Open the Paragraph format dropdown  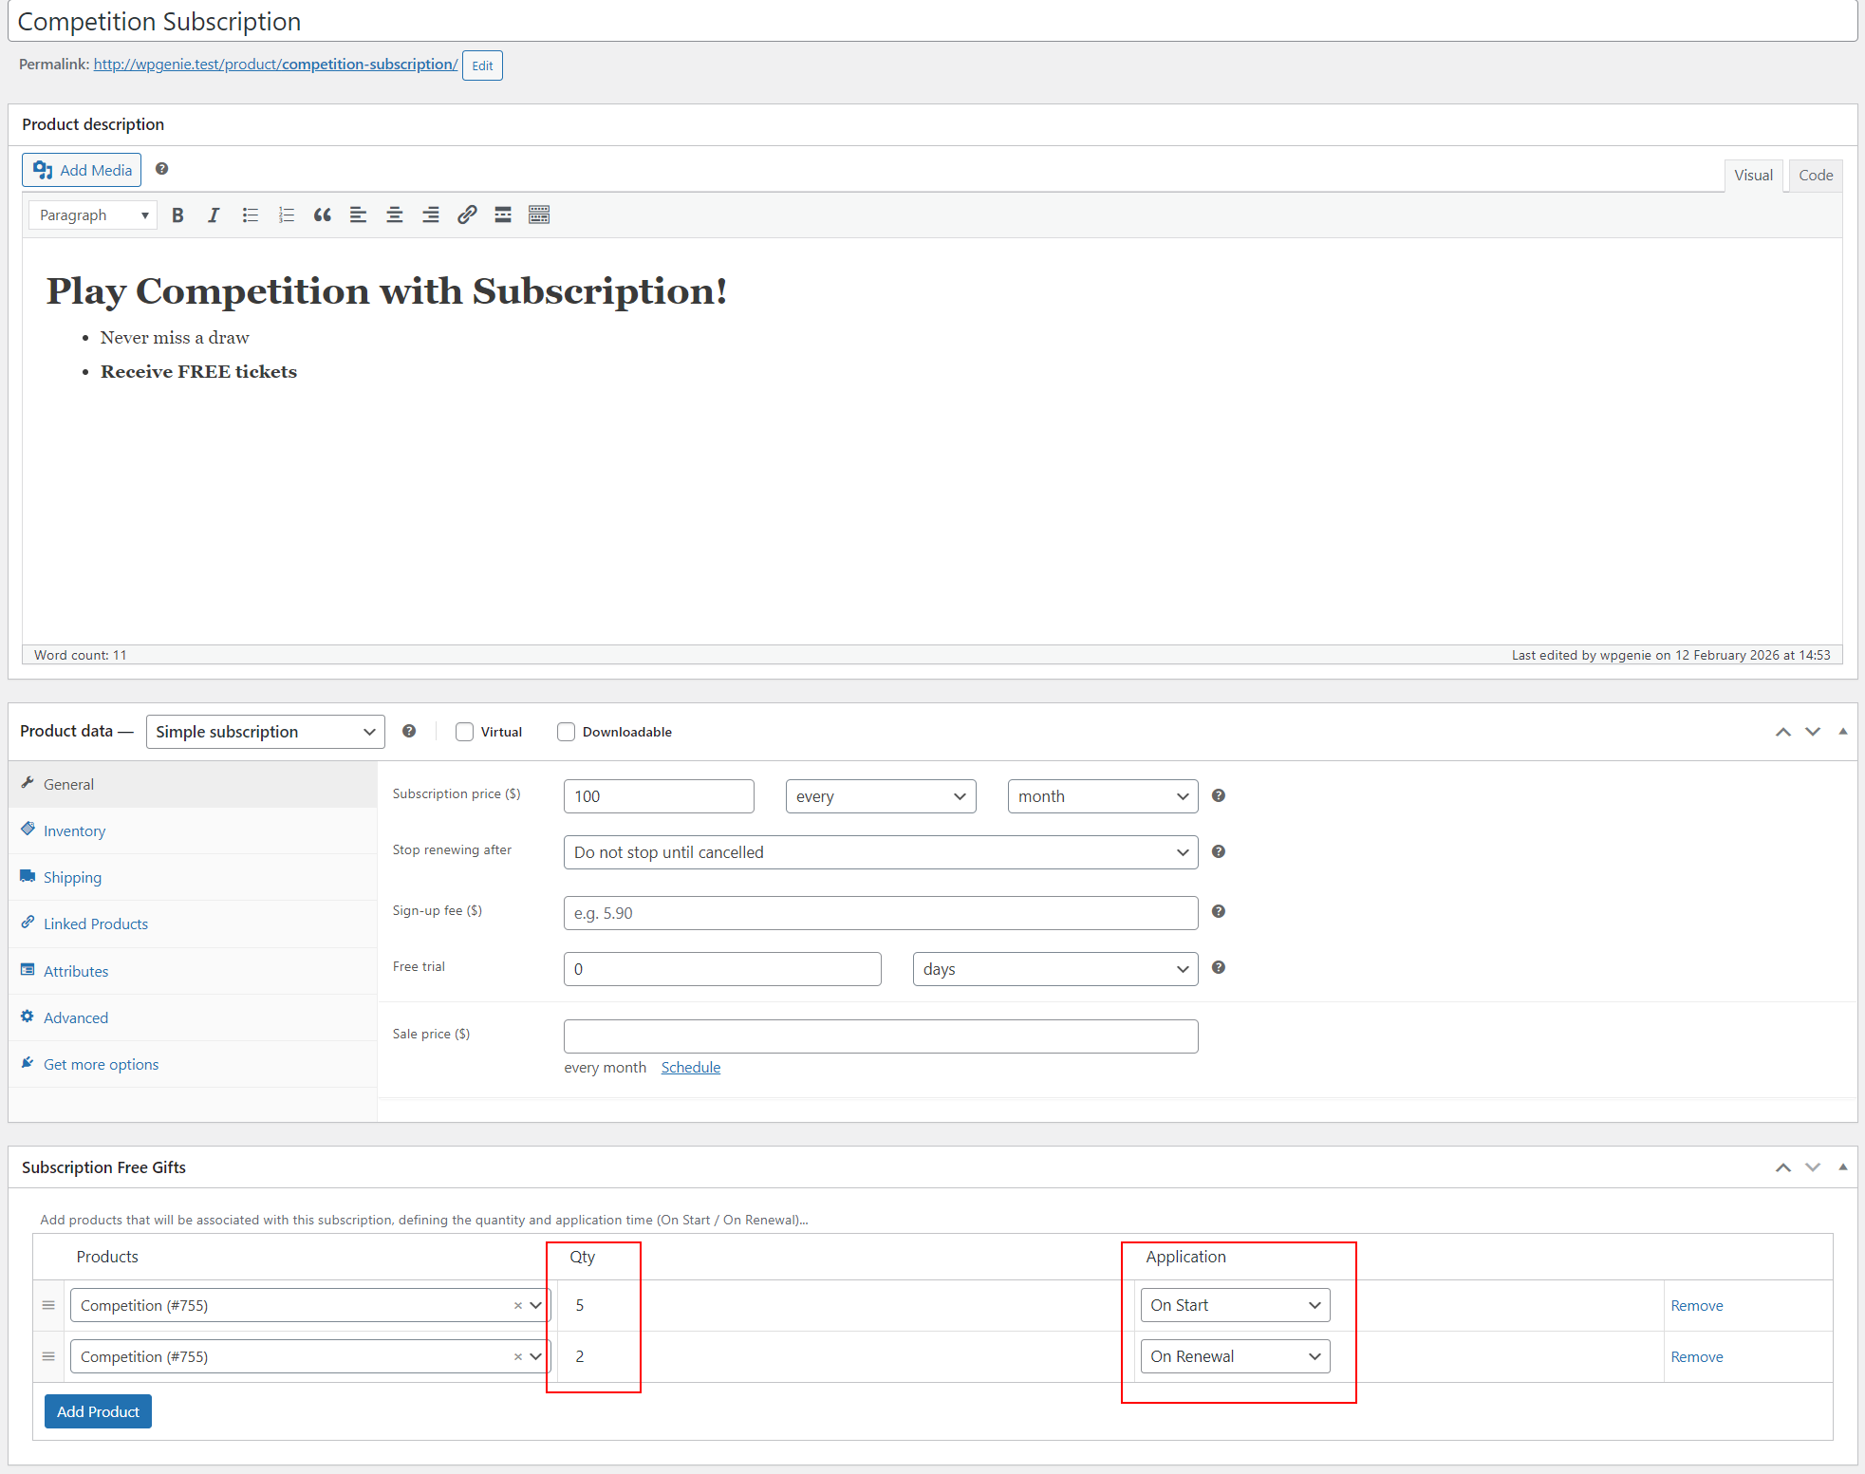[93, 215]
